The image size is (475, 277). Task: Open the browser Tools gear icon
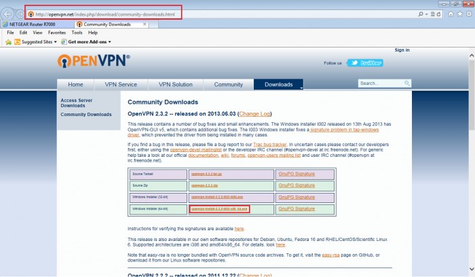469,14
